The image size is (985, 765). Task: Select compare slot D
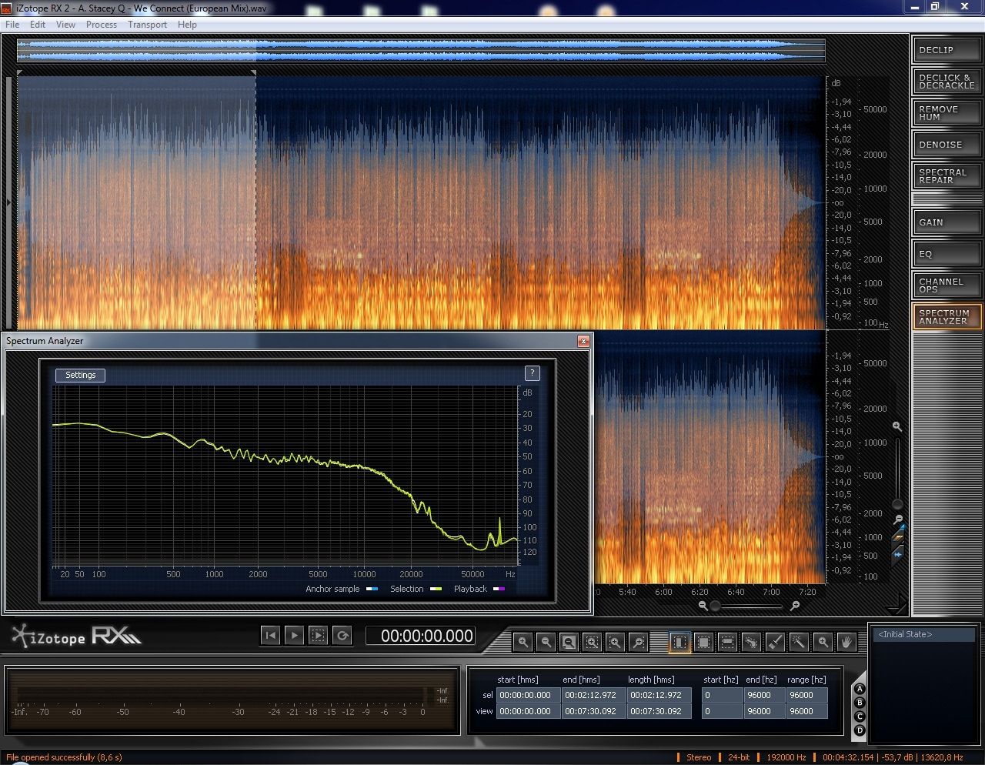[x=860, y=730]
